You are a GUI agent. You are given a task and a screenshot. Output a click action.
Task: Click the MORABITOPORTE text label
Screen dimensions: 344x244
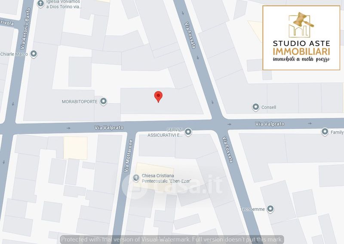point(80,102)
